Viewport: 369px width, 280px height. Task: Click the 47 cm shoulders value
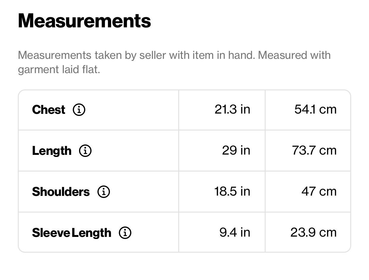click(x=319, y=191)
